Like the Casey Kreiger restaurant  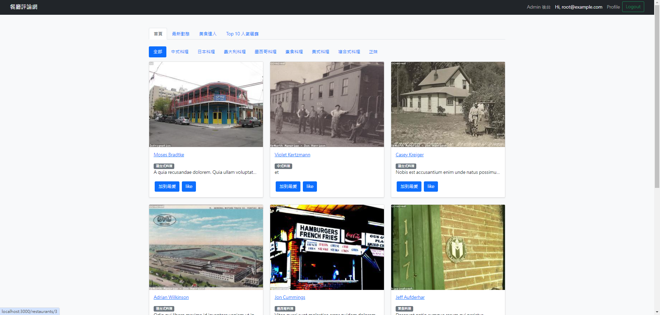point(431,187)
